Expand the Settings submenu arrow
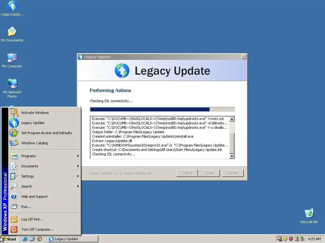 [78, 176]
